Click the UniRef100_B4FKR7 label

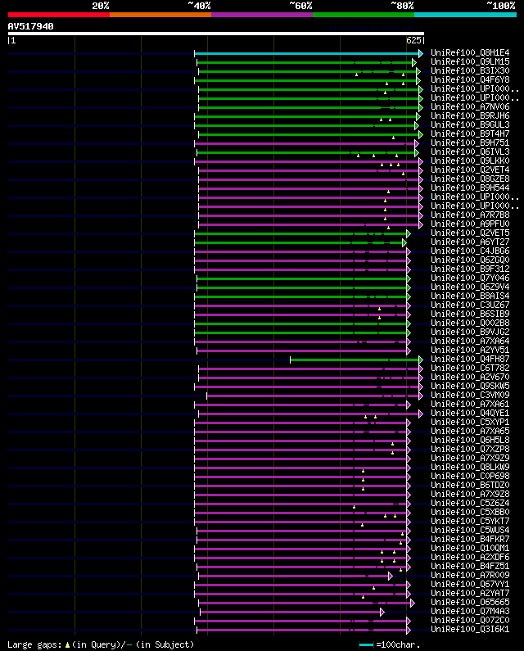(470, 540)
